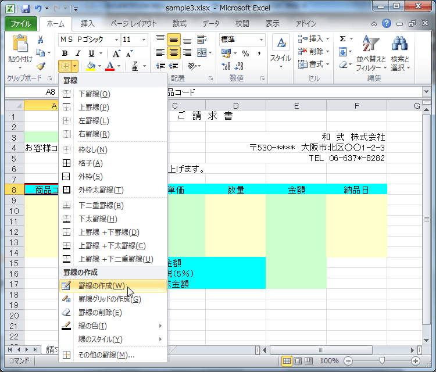Click the Name Box showing A8
Viewport: 436px width, 372px height.
point(31,92)
